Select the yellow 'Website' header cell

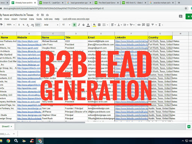click(29, 37)
